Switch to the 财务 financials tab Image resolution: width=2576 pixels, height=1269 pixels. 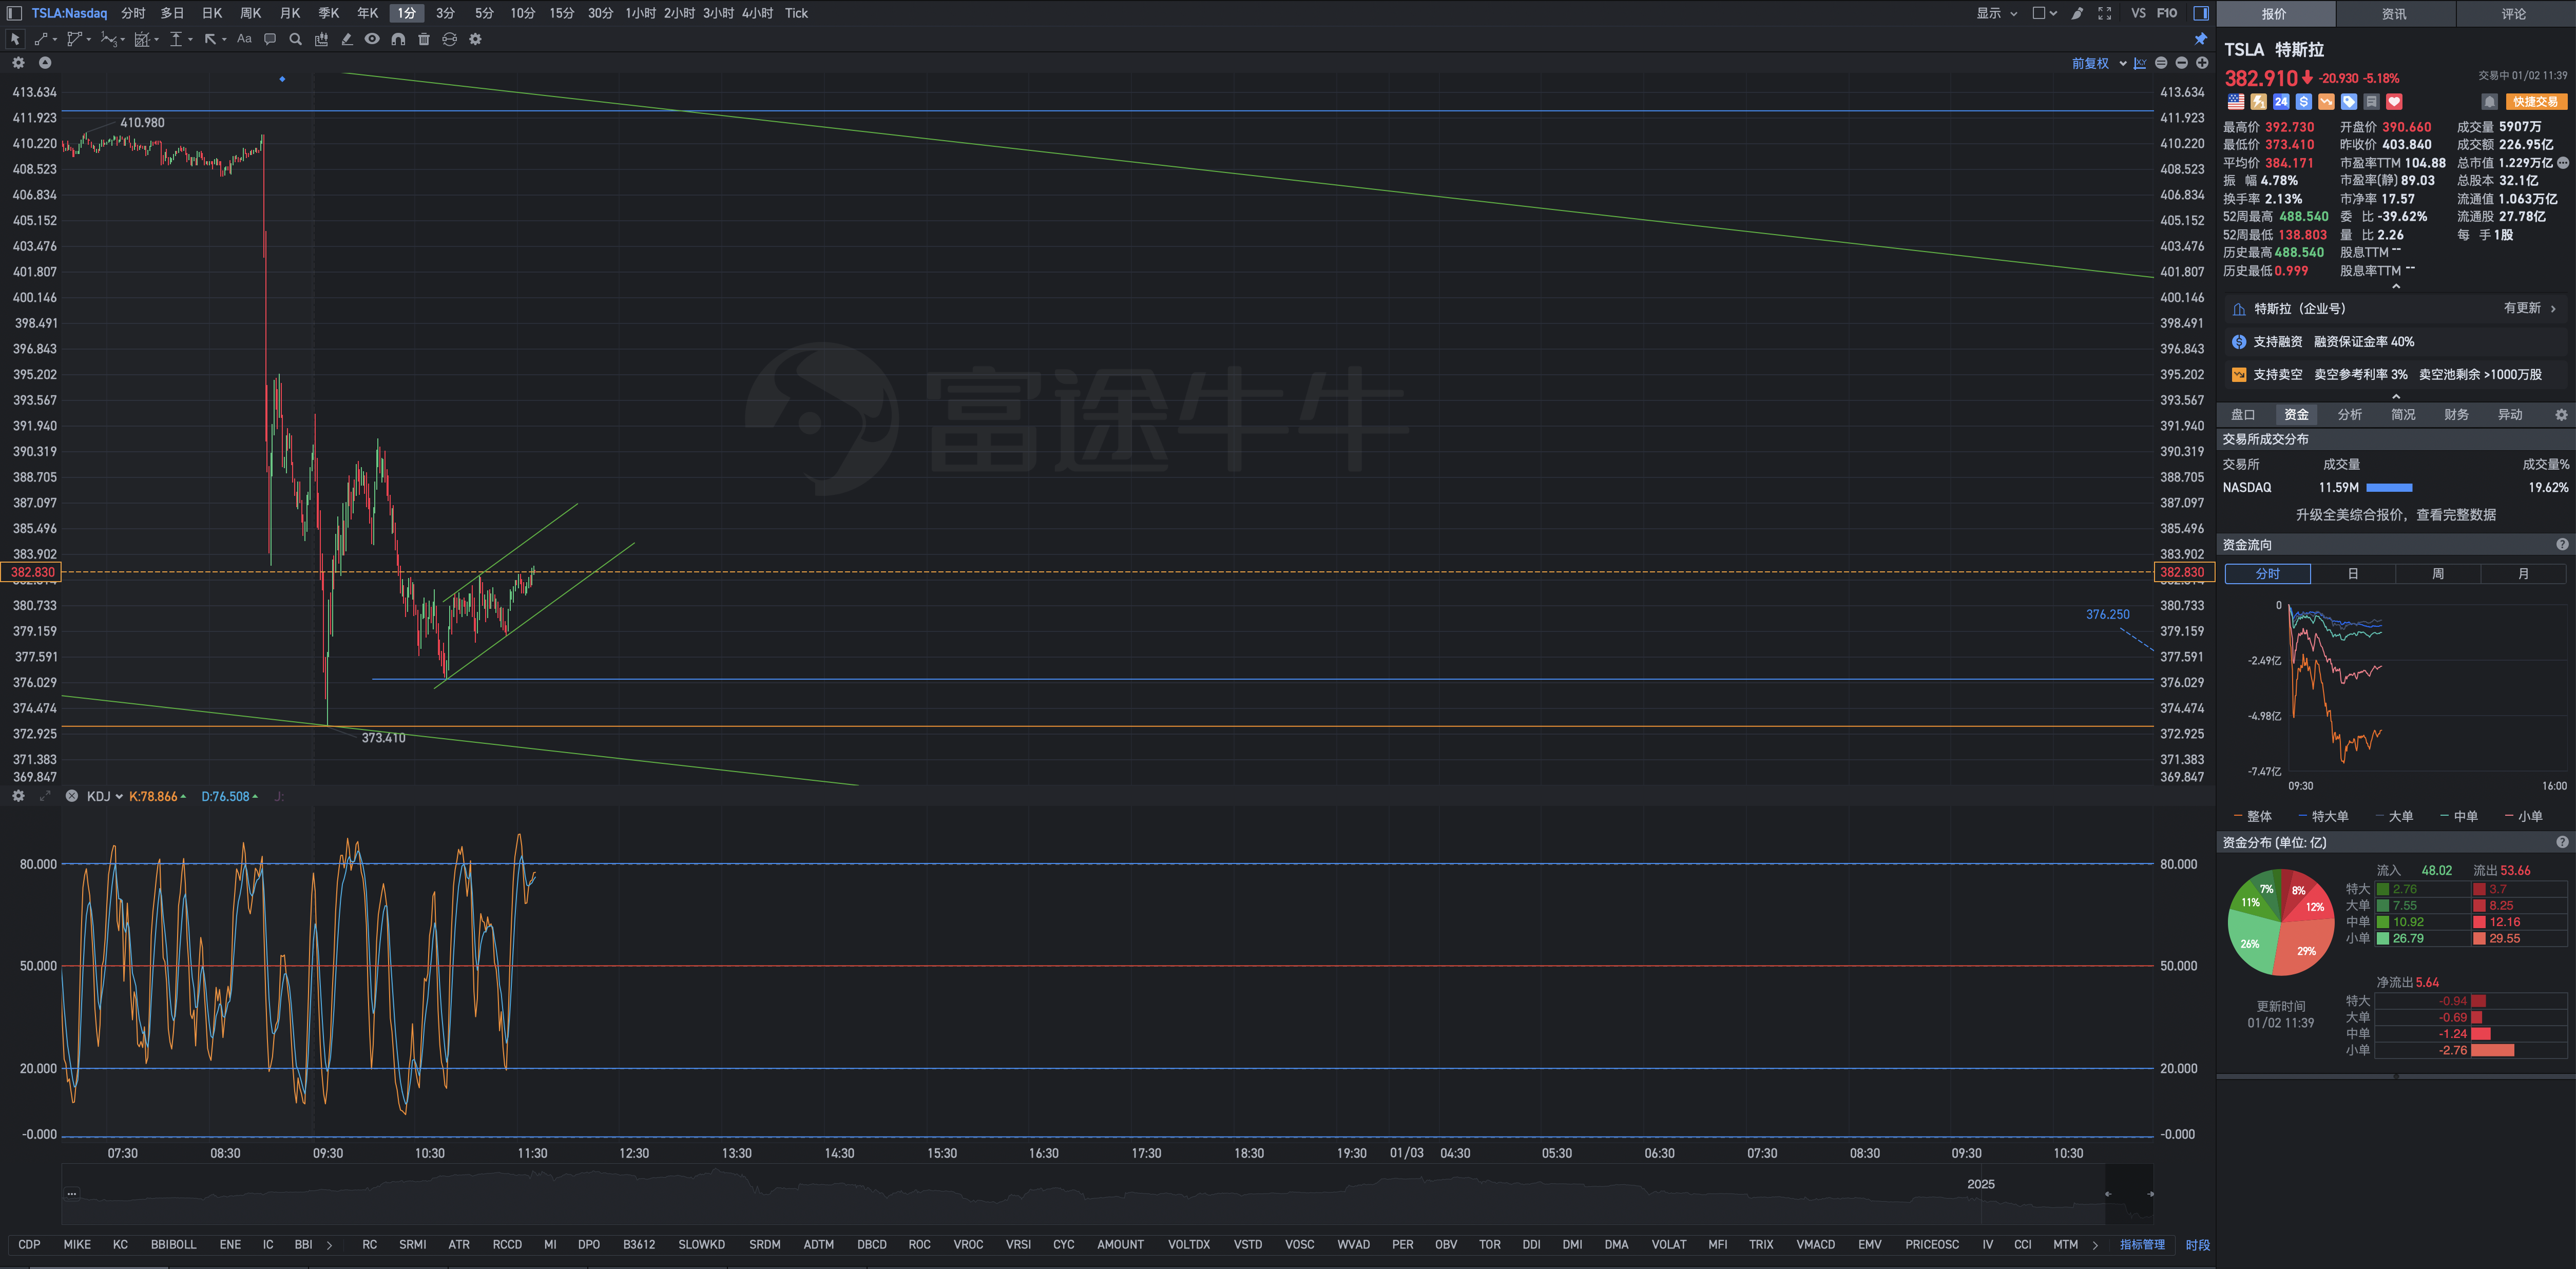click(x=2457, y=415)
